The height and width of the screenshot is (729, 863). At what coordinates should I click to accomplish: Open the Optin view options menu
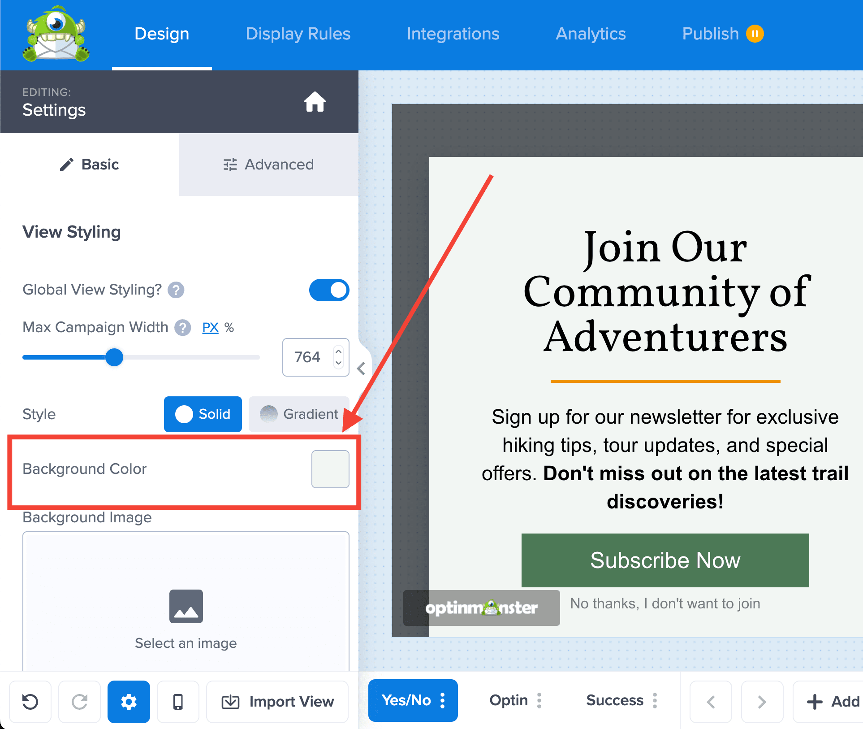coord(539,700)
